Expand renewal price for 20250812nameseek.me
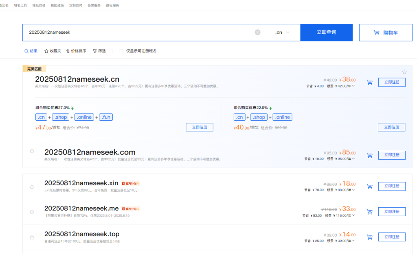This screenshot has height=254, width=417. 353,215
